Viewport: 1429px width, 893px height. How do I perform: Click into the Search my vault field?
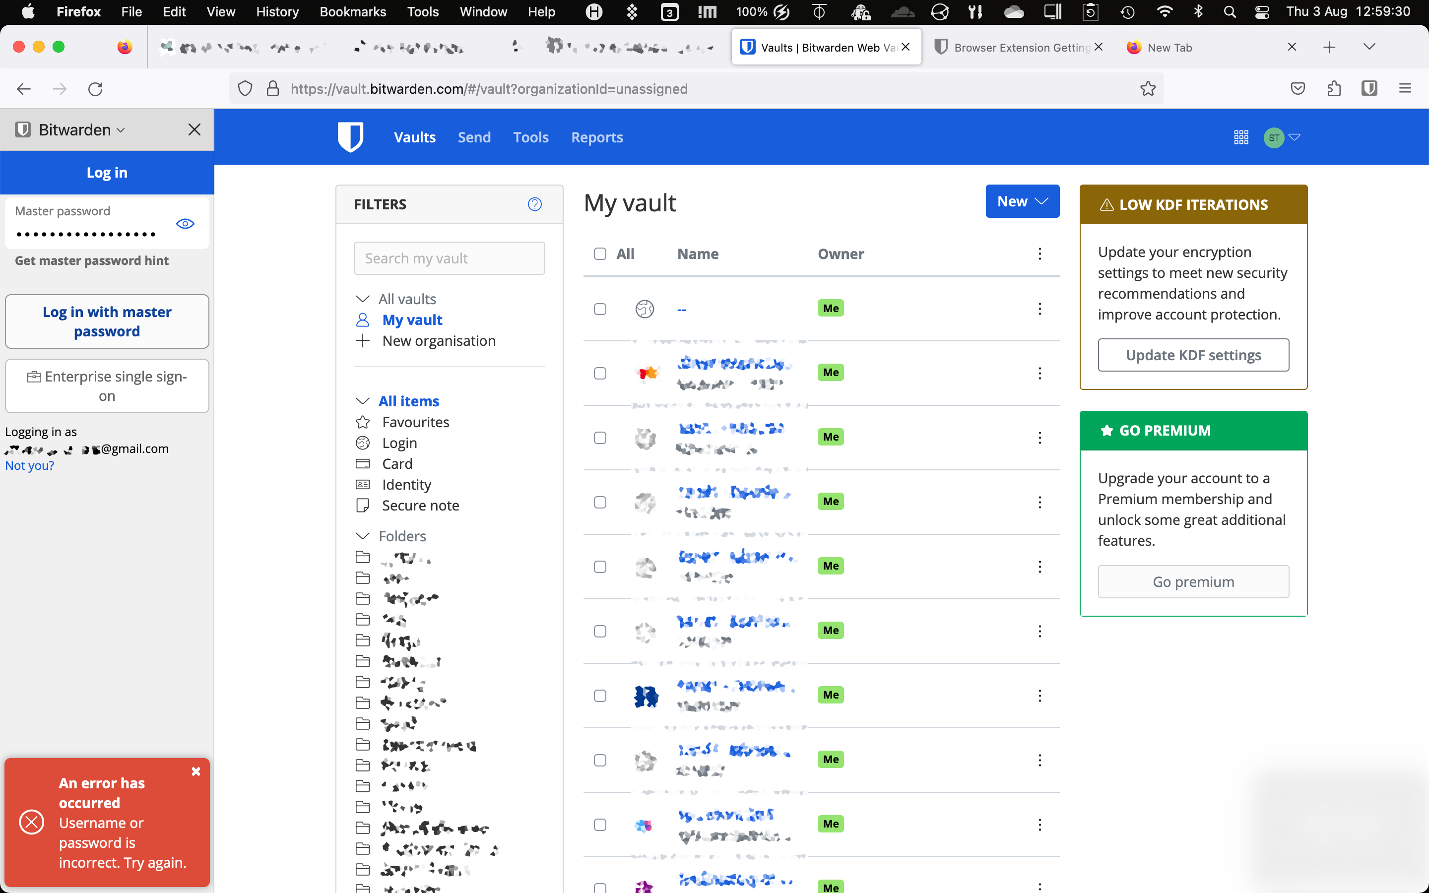tap(449, 258)
